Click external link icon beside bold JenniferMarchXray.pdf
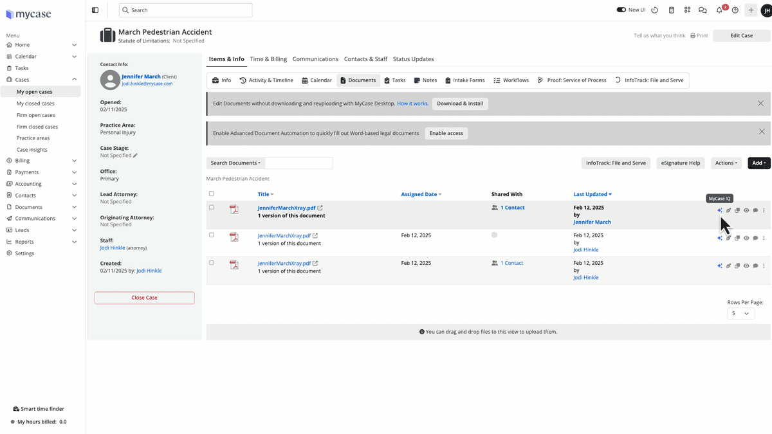772x434 pixels. [x=320, y=208]
